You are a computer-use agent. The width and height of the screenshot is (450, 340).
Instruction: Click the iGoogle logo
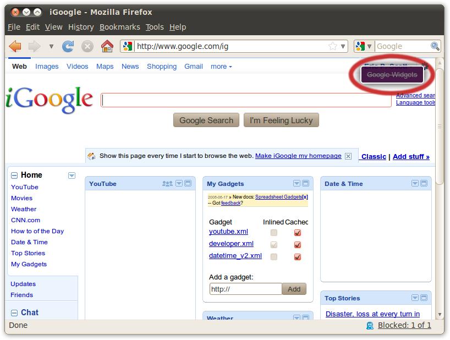pos(49,100)
